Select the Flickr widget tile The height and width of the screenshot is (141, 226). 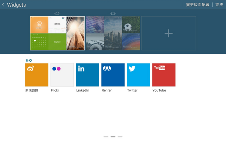(62, 75)
